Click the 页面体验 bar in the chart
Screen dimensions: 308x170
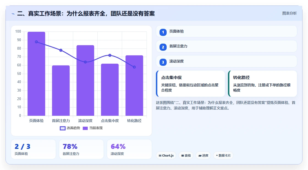coord(36,74)
